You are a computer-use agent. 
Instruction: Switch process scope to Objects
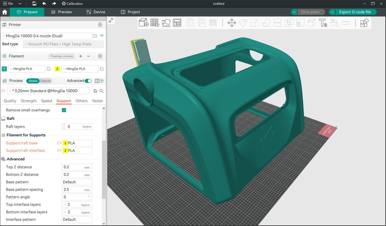(x=45, y=81)
